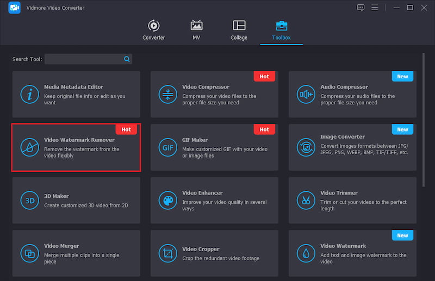Switch to the Collage tab label
Screen dimensions: 435x281
click(239, 38)
